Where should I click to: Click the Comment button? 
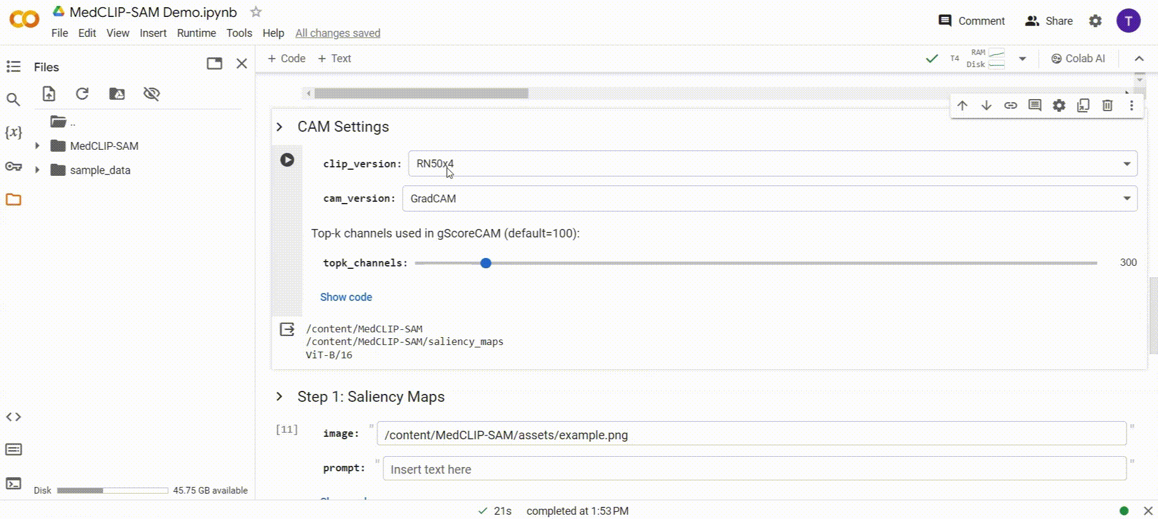(971, 21)
